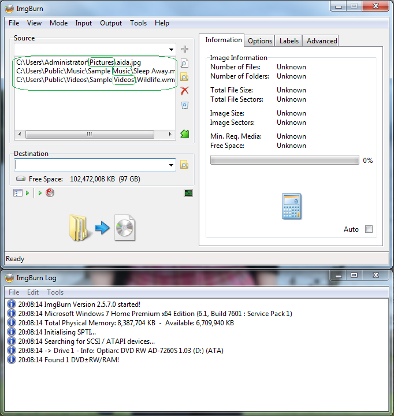Click the Build folder-to-disc image button
Viewport: 394px width, 416px height.
tap(102, 228)
